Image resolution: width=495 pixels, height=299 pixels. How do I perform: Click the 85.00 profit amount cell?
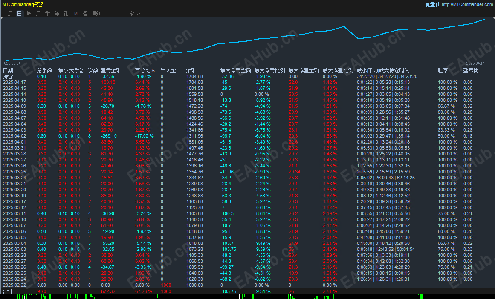tap(107, 195)
